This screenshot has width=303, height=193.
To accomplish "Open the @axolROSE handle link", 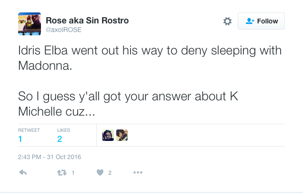I will (63, 30).
